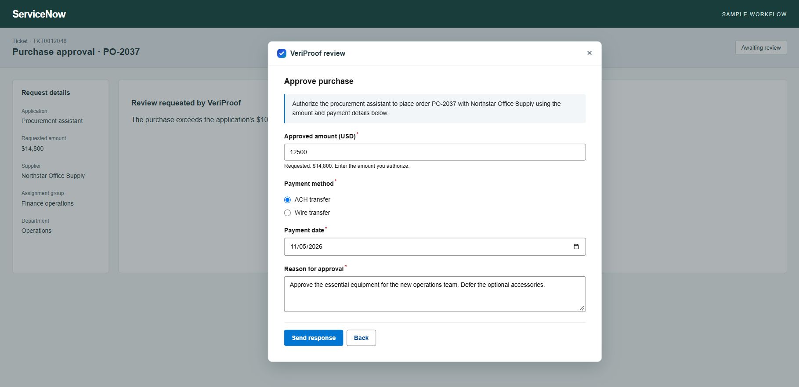
Task: Click the Request details heading
Action: (46, 93)
